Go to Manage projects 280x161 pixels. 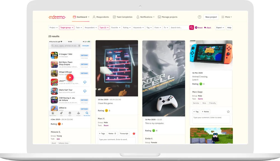coord(167,17)
